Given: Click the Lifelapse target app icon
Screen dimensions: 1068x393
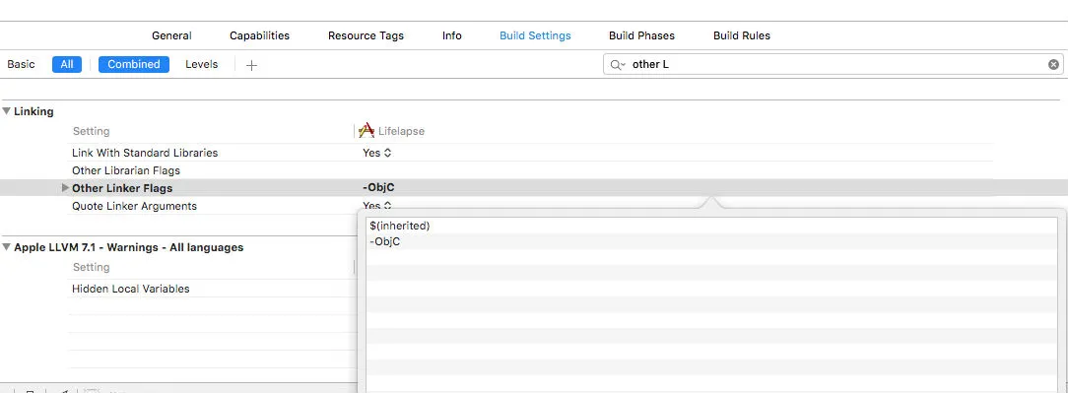Looking at the screenshot, I should point(367,131).
